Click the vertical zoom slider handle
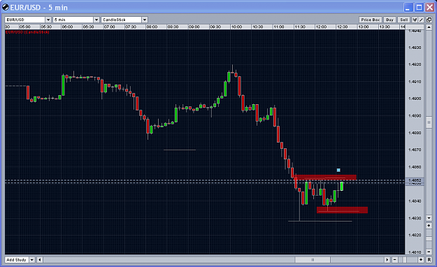 tap(429, 239)
